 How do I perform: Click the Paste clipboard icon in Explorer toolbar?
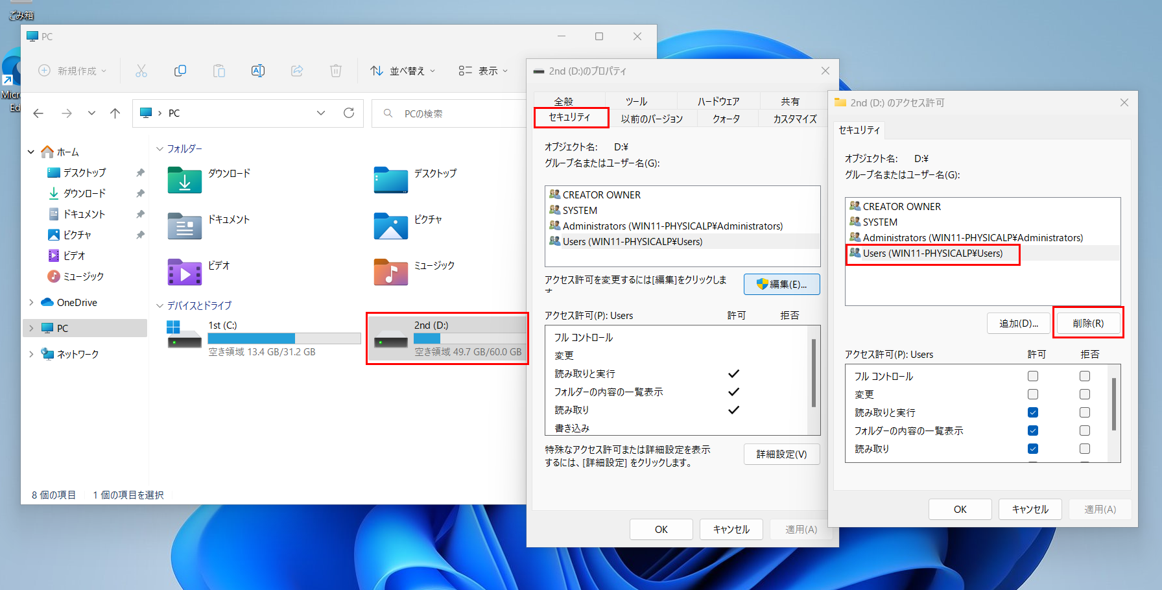[x=219, y=71]
